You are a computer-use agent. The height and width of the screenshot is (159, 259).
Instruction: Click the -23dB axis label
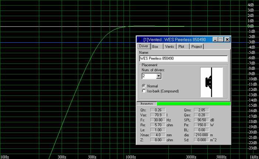click(x=252, y=148)
